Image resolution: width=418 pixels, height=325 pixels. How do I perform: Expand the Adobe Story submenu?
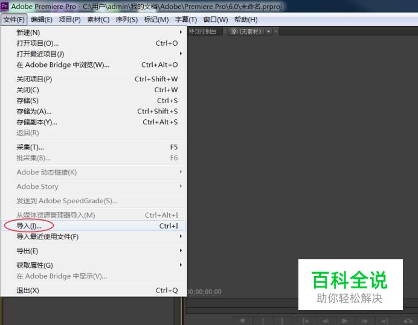pyautogui.click(x=181, y=186)
